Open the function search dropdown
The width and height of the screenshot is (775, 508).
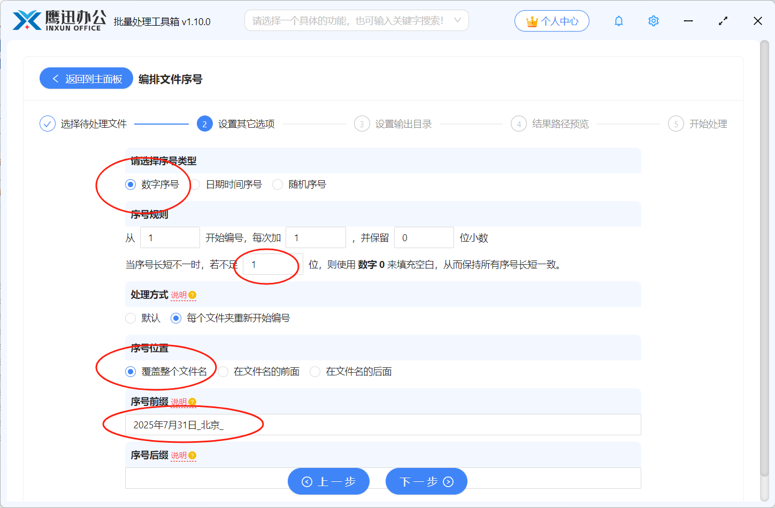tap(357, 20)
